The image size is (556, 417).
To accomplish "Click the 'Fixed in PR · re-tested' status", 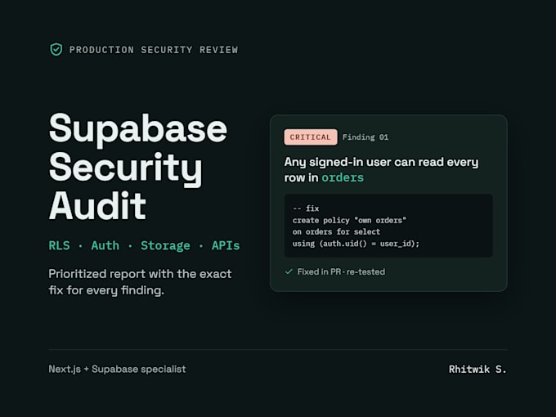I will click(341, 271).
